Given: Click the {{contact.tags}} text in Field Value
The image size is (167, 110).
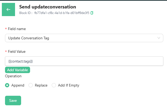Looking at the screenshot, I should [x=20, y=61].
